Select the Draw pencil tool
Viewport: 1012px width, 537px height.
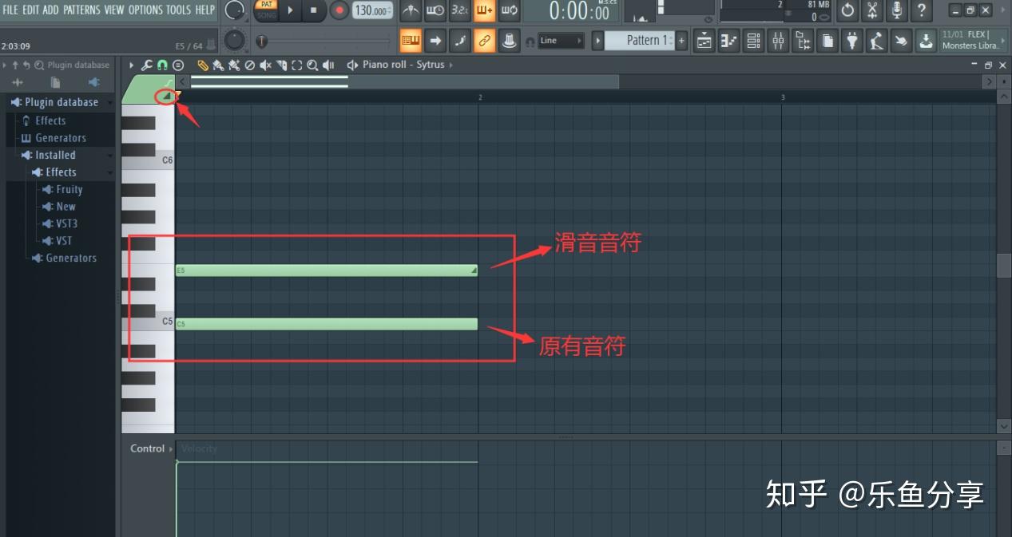[203, 65]
